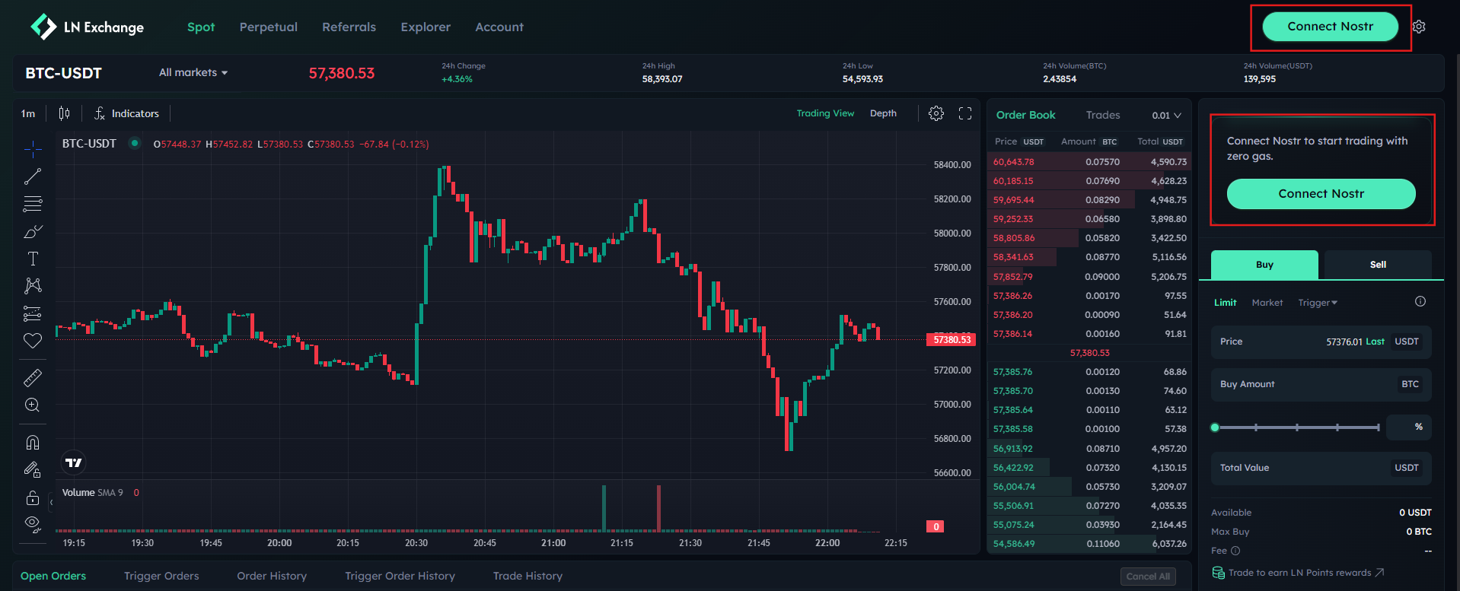
Task: Click the Fee info icon
Action: [1235, 551]
